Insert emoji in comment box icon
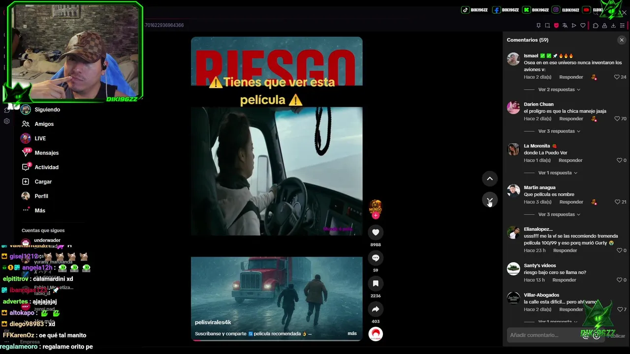Screen dimensions: 630x354 pyautogui.click(x=597, y=335)
